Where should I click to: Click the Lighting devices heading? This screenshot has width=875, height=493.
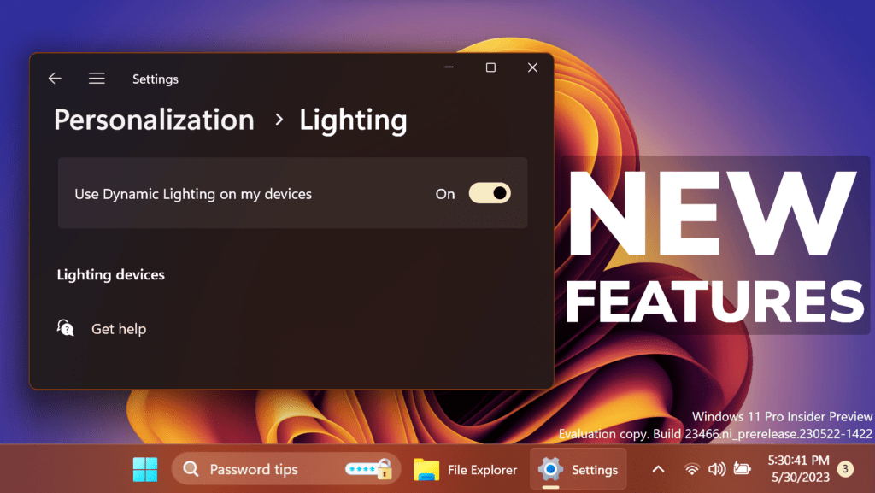[110, 274]
